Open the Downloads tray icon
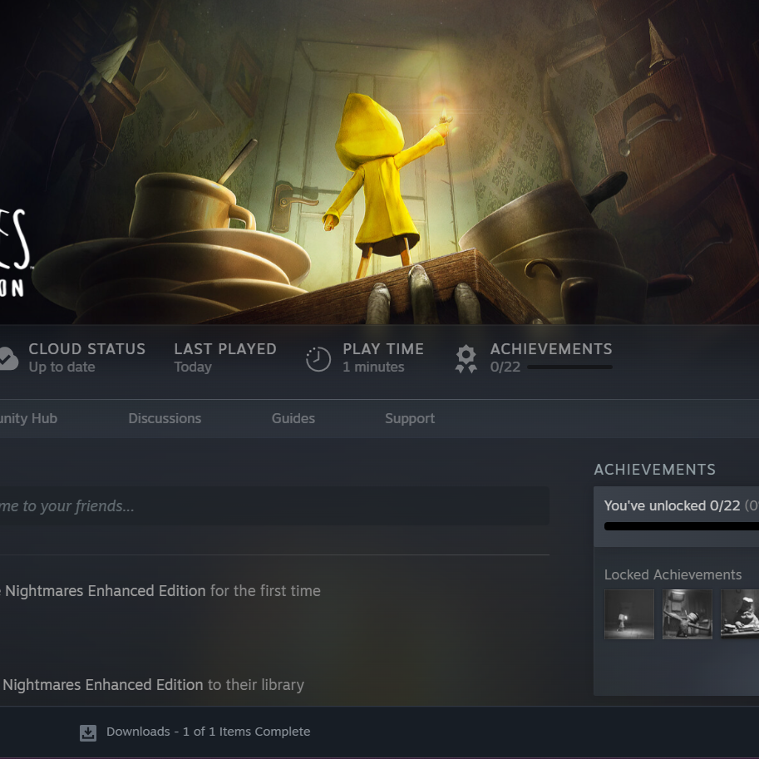This screenshot has height=759, width=759. (x=88, y=732)
